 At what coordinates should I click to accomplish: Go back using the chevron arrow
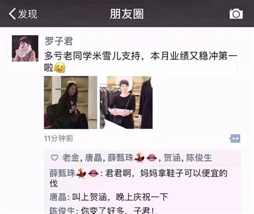12,14
